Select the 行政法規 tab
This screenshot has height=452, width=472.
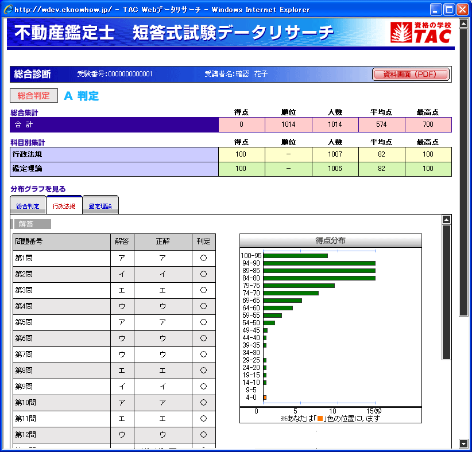[64, 205]
